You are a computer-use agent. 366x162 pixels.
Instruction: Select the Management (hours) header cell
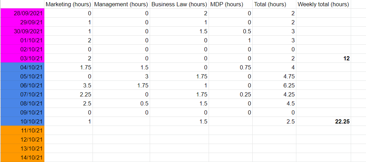[x=121, y=4]
